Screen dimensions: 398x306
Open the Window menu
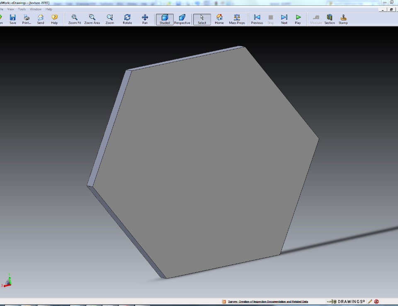coord(35,9)
